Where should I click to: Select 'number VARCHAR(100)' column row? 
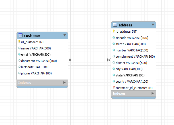[134, 50]
